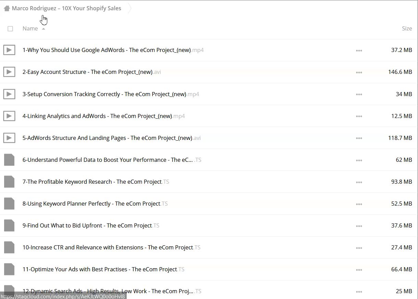Click video icon for 4-Linking Analytics and AdWords
The width and height of the screenshot is (418, 299).
click(9, 116)
